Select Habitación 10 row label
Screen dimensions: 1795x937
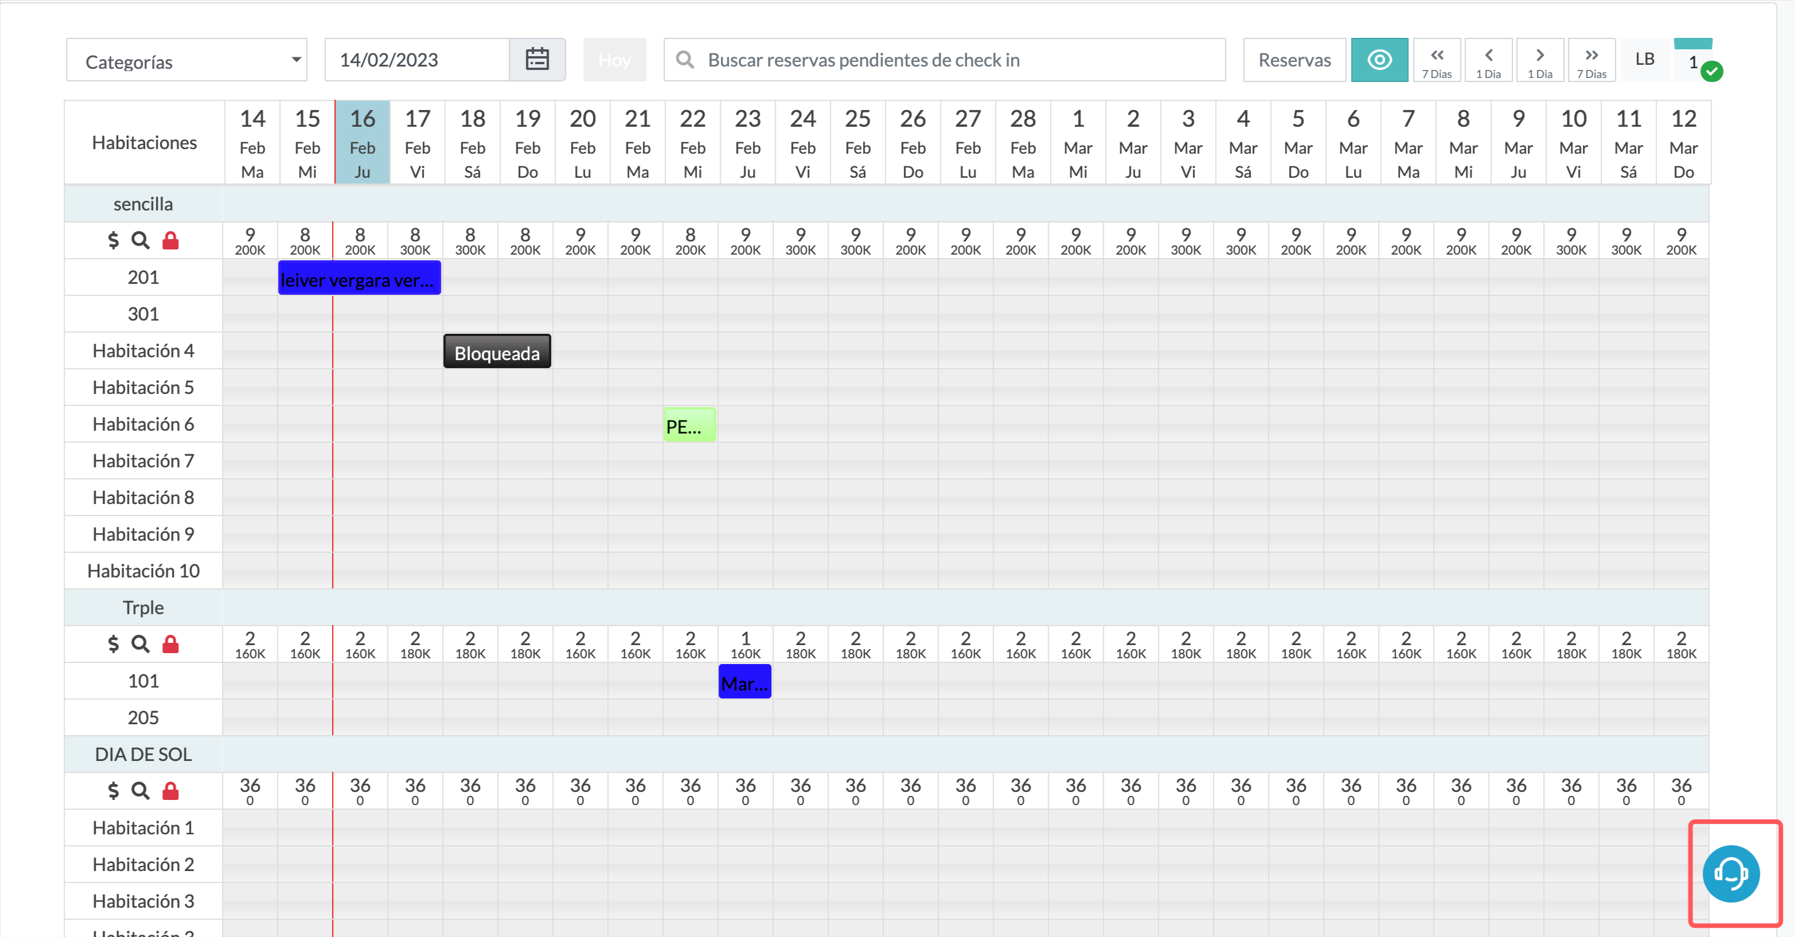(x=143, y=571)
